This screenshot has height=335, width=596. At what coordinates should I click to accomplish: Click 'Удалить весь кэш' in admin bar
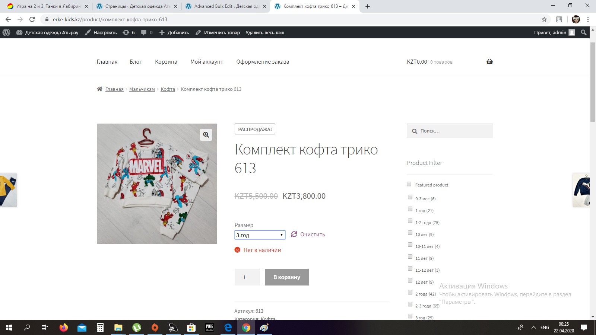click(x=265, y=32)
